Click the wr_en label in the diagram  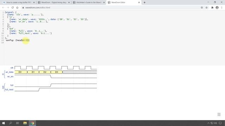point(10,77)
